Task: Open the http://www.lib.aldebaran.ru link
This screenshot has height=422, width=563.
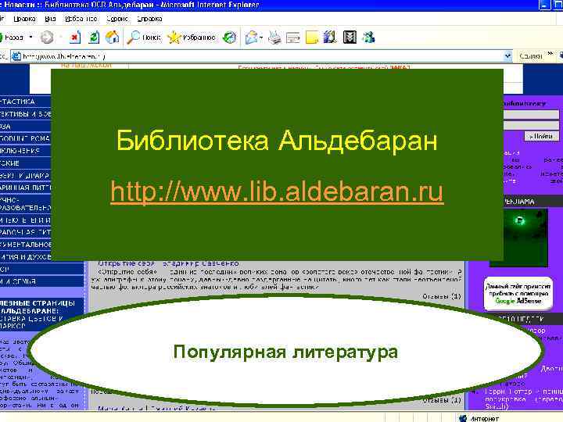Action: [277, 191]
